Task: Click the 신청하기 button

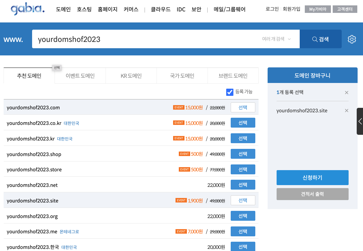Action: (313, 178)
